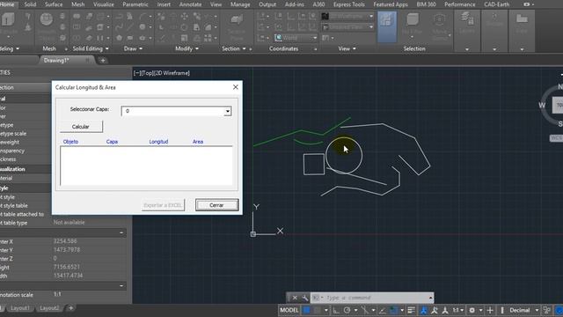Screen dimensions: 563x317
Task: Open the World UCS dropdown in Coordinates
Action: 315,38
